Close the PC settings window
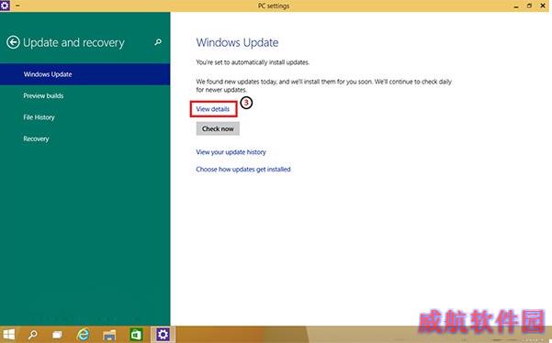Screen dimensions: 552x343 (543, 6)
